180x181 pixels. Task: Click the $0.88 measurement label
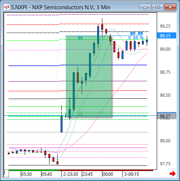click(136, 33)
